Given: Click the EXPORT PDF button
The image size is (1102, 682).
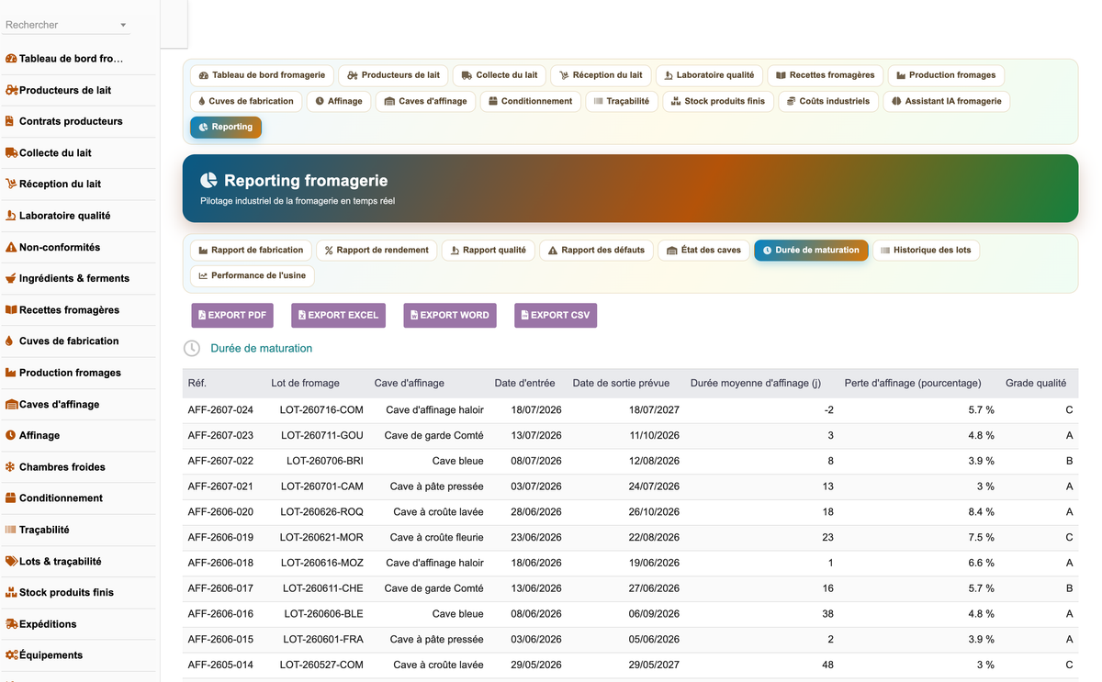Looking at the screenshot, I should [232, 315].
